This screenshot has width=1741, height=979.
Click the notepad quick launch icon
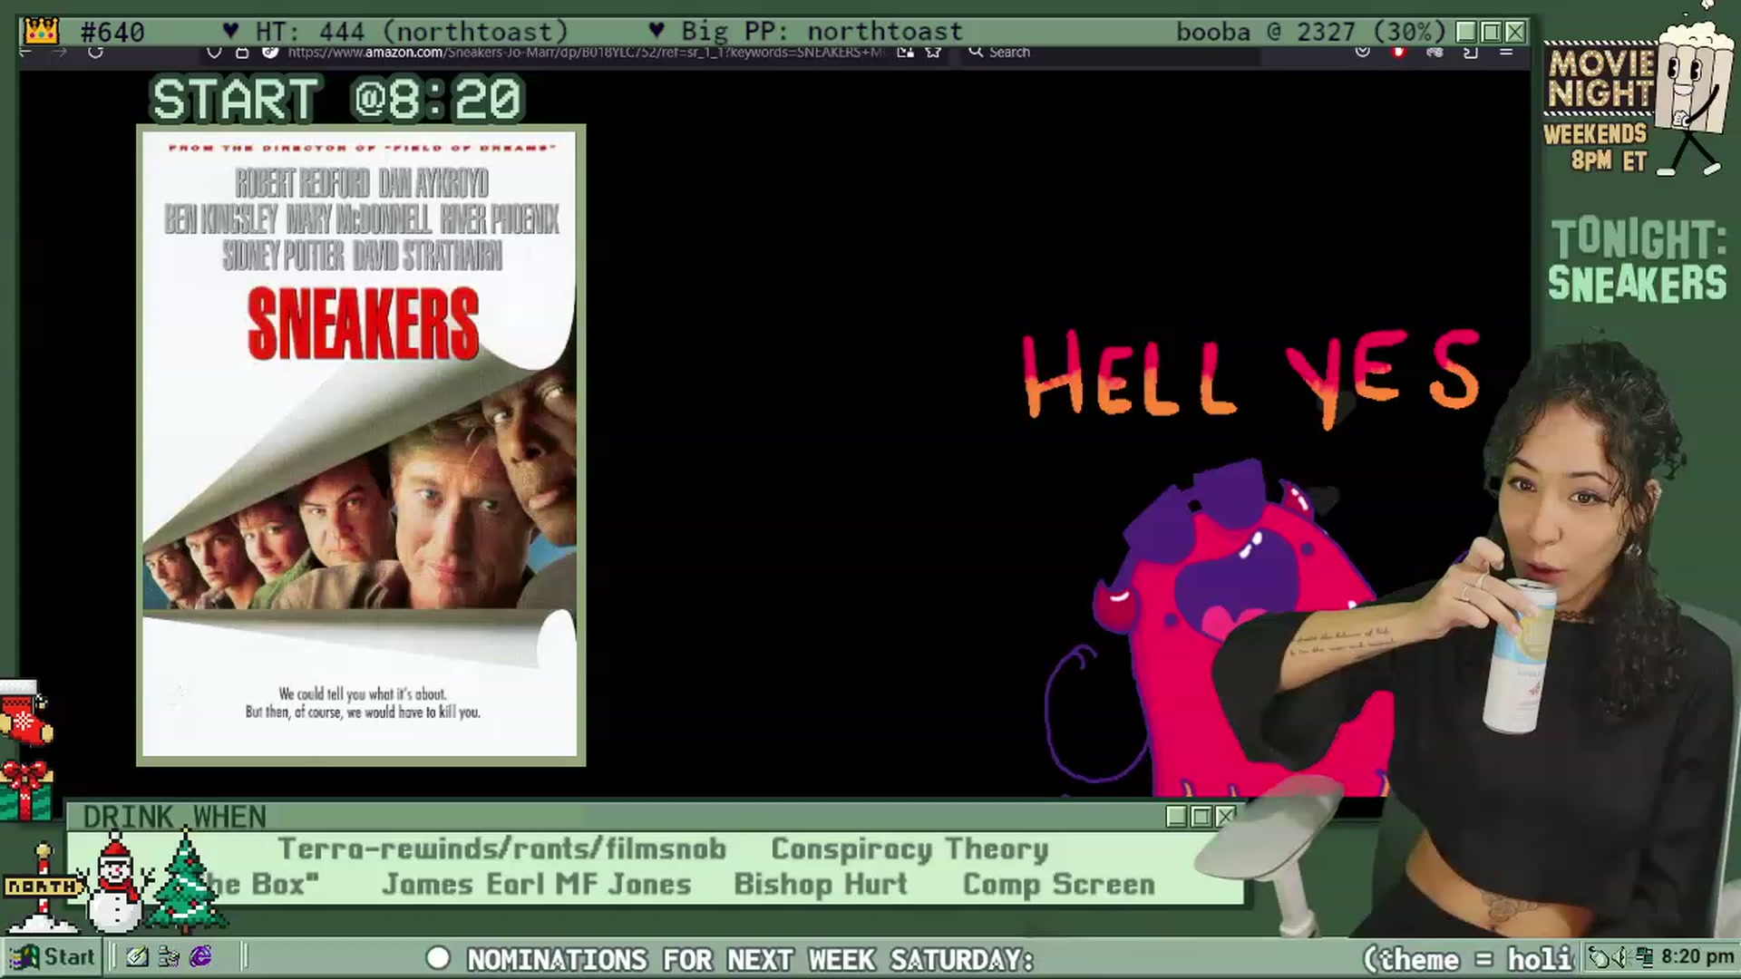(x=137, y=957)
